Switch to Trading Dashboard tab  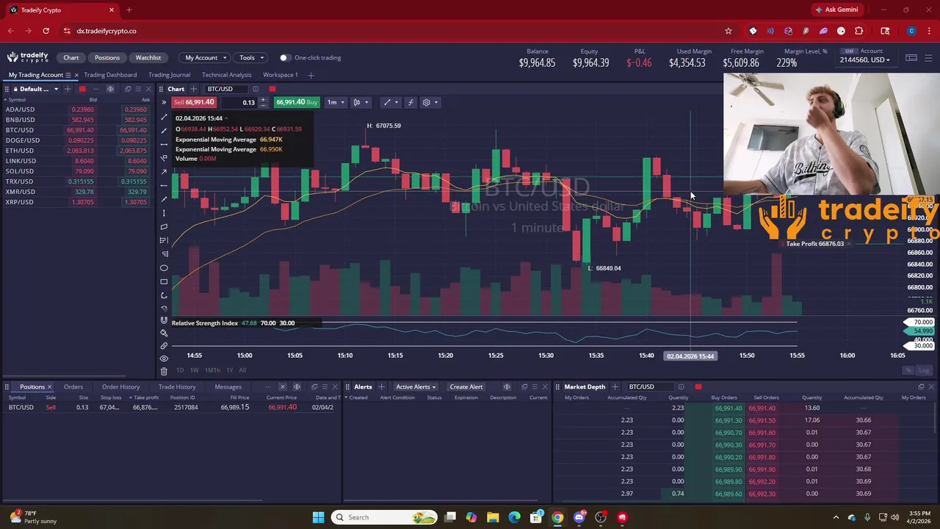point(110,75)
